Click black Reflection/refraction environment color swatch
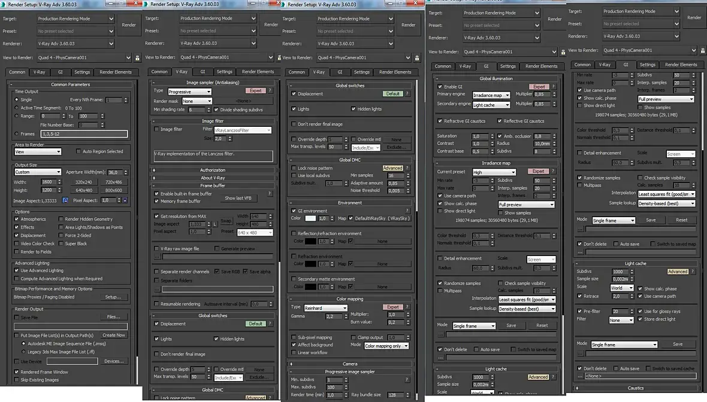Viewport: 707px width, 402px height. click(x=310, y=241)
